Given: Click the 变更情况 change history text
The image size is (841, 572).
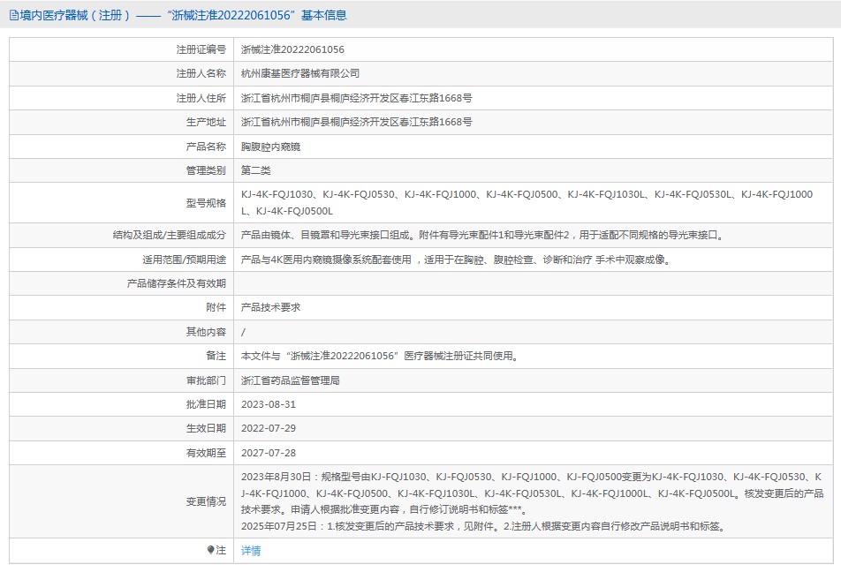Looking at the screenshot, I should (x=532, y=501).
